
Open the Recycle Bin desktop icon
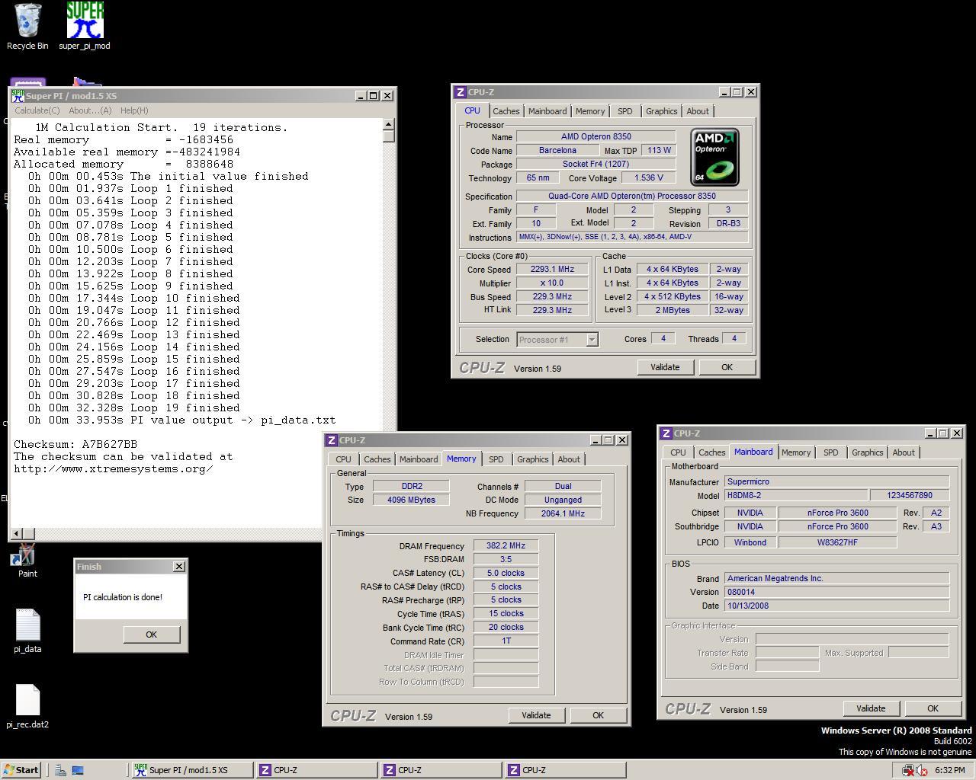tap(27, 26)
